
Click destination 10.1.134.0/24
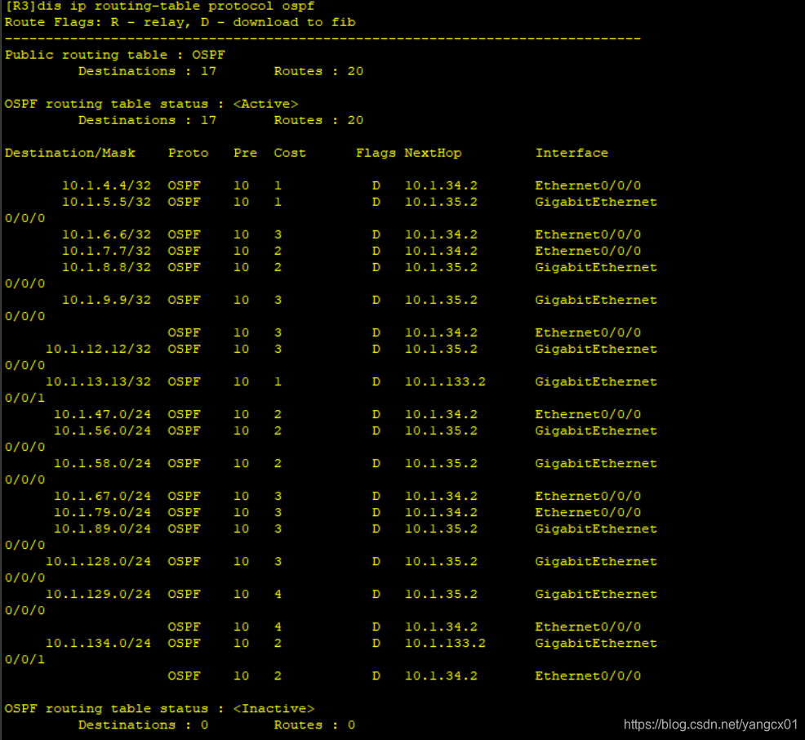[x=98, y=644]
